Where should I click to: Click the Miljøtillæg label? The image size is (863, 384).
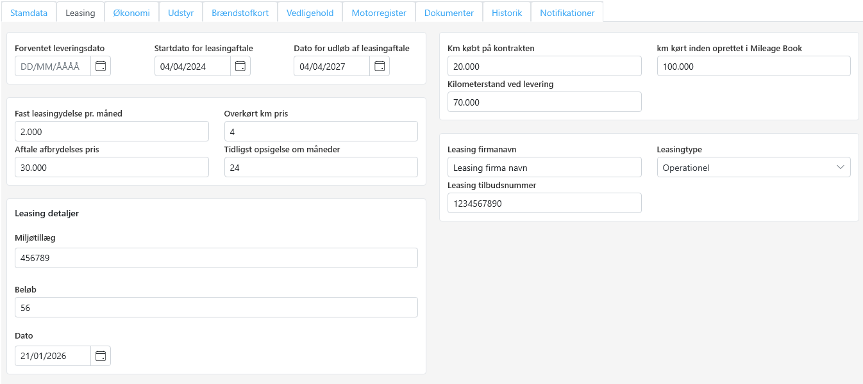pyautogui.click(x=35, y=237)
